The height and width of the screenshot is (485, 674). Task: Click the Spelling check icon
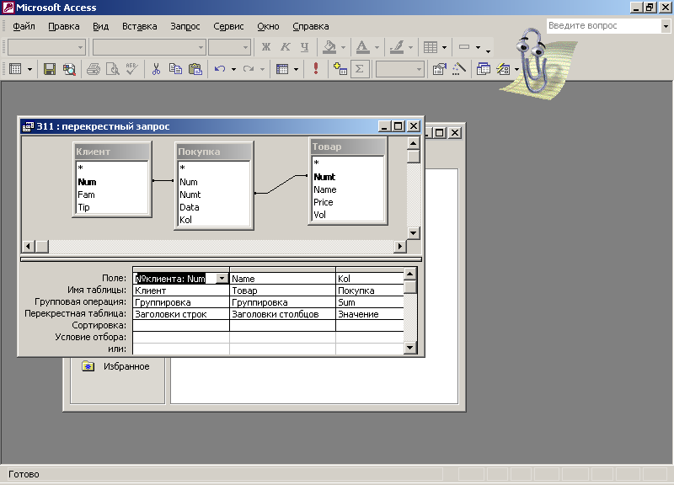pos(132,69)
